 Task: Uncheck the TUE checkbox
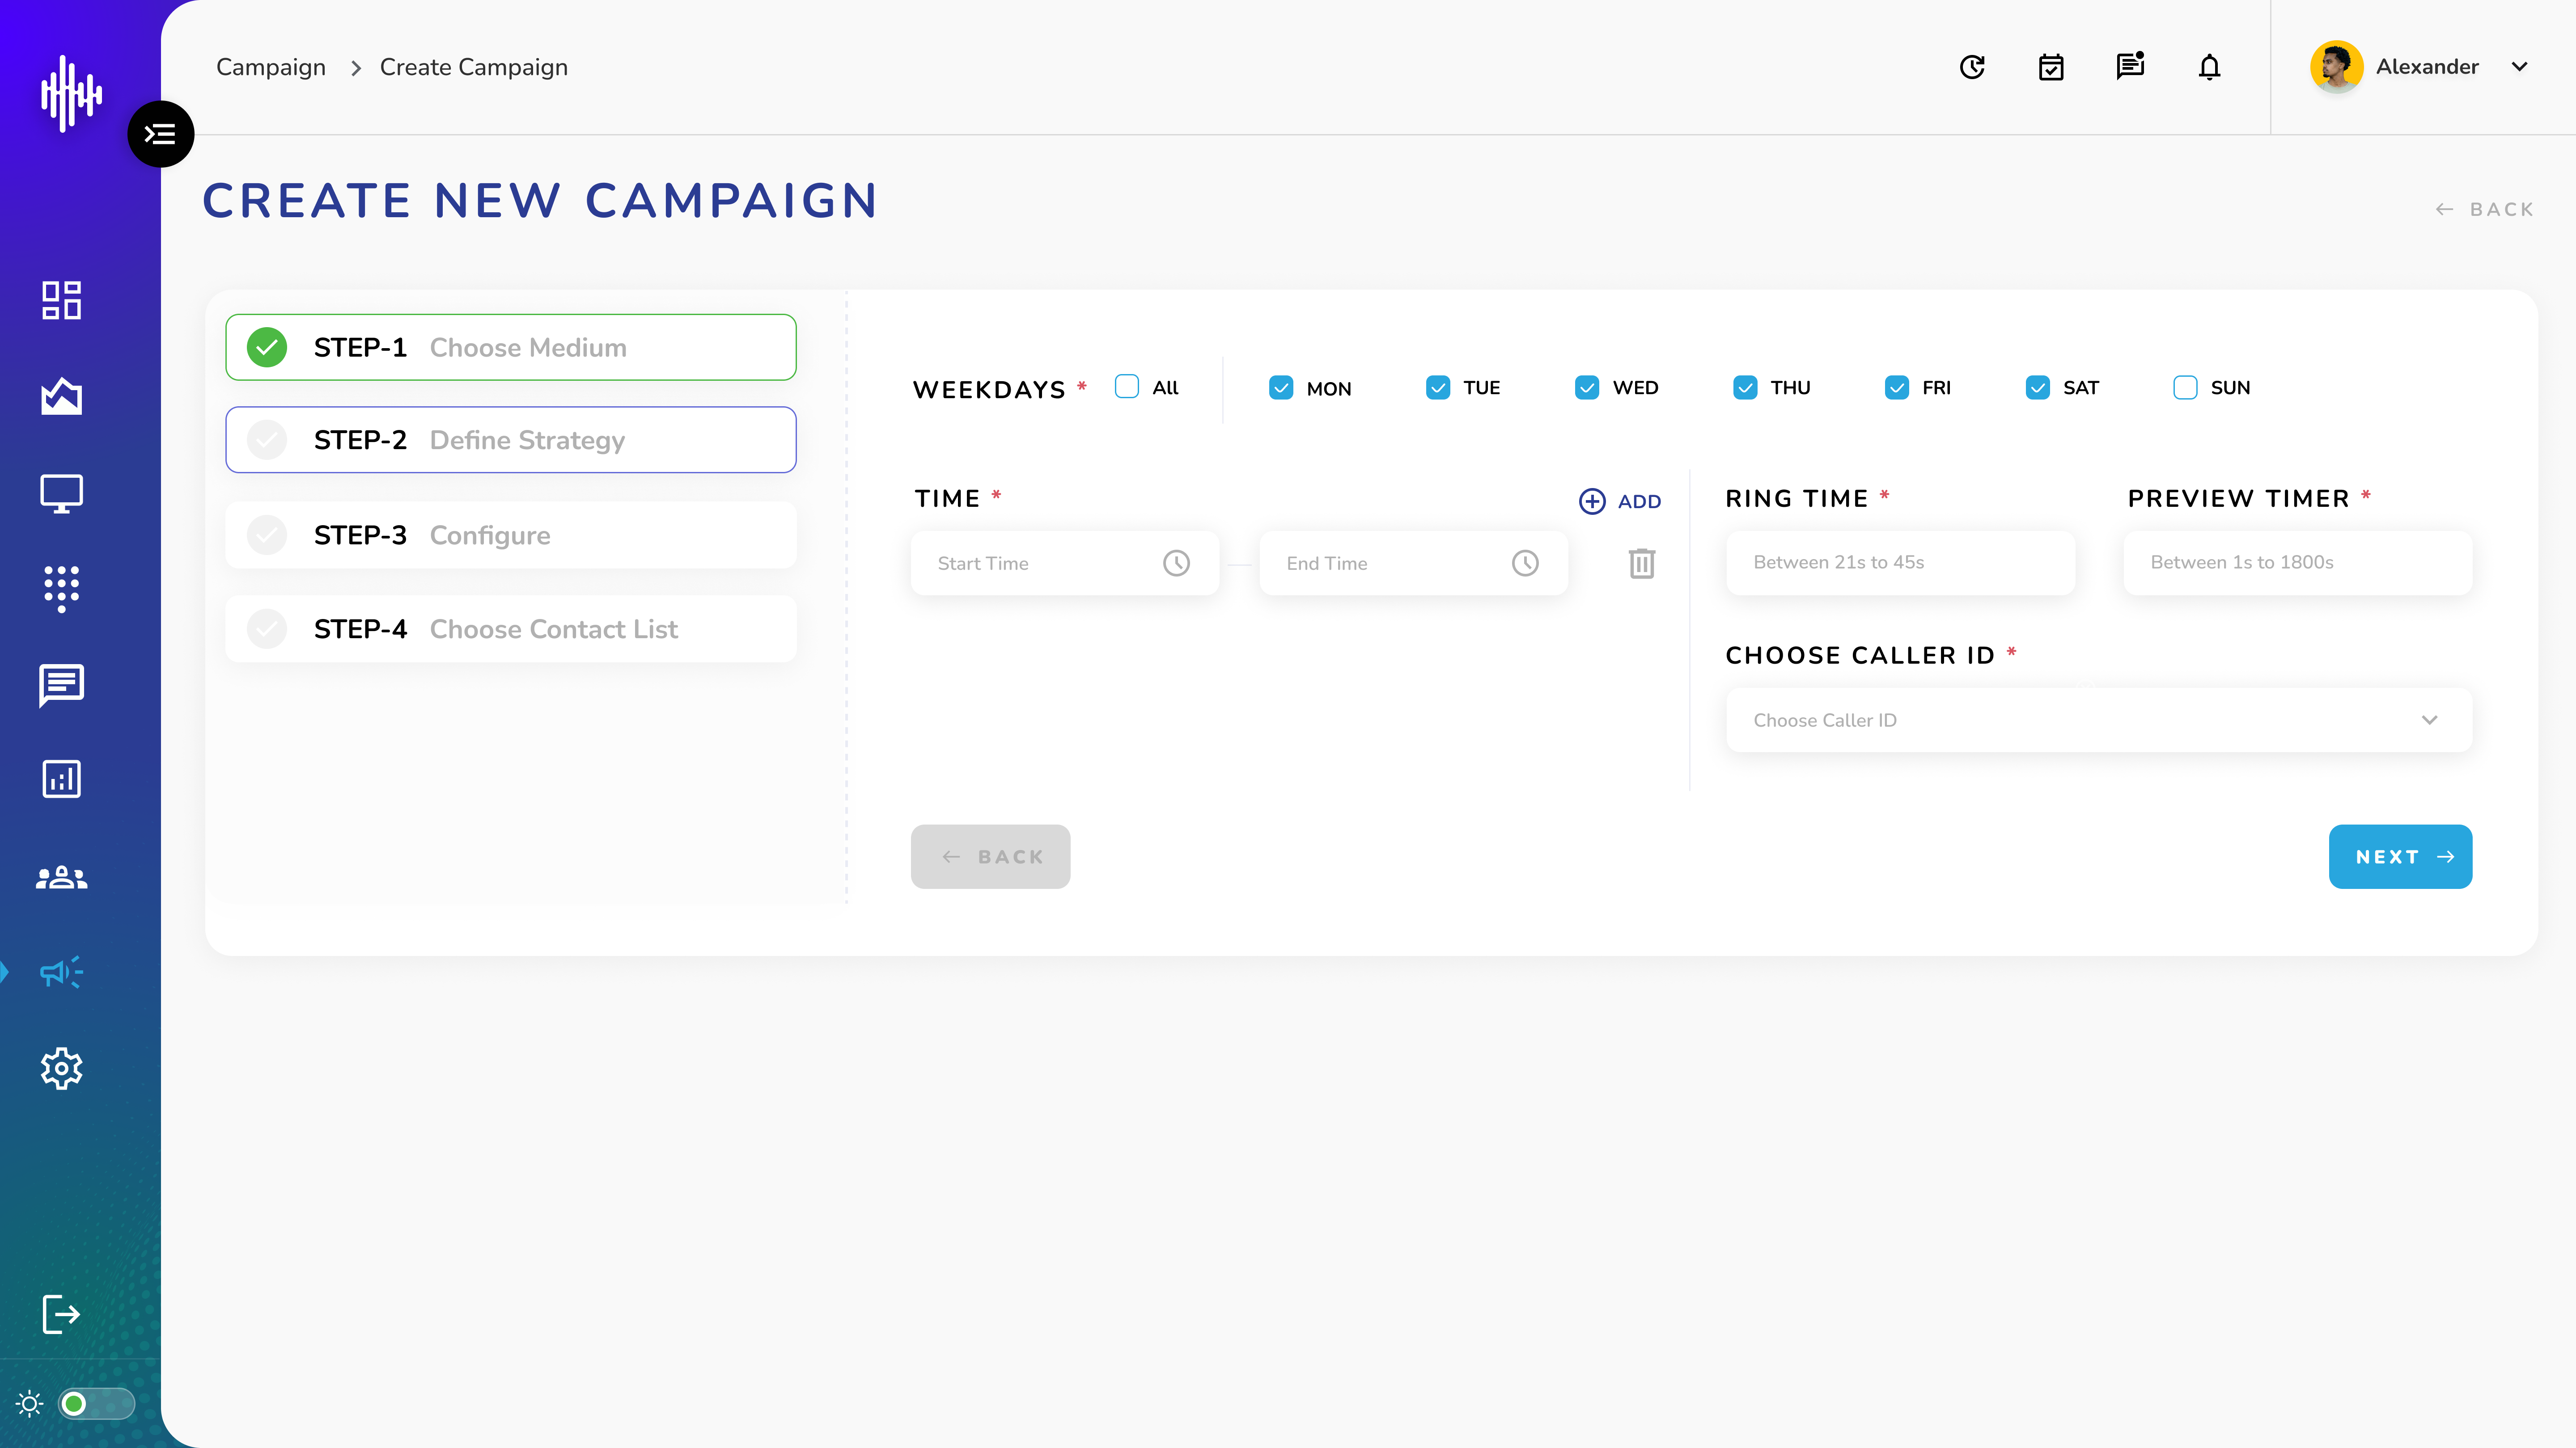coord(1438,388)
